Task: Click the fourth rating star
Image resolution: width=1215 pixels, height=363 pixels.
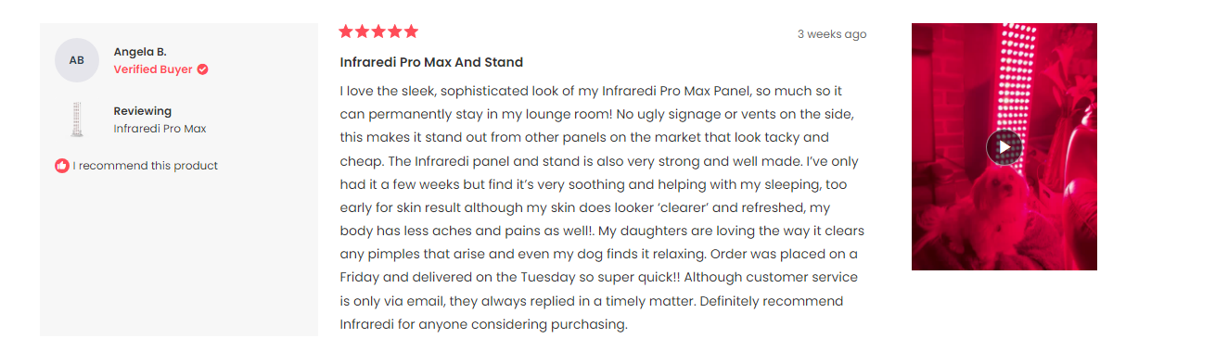Action: pyautogui.click(x=395, y=31)
